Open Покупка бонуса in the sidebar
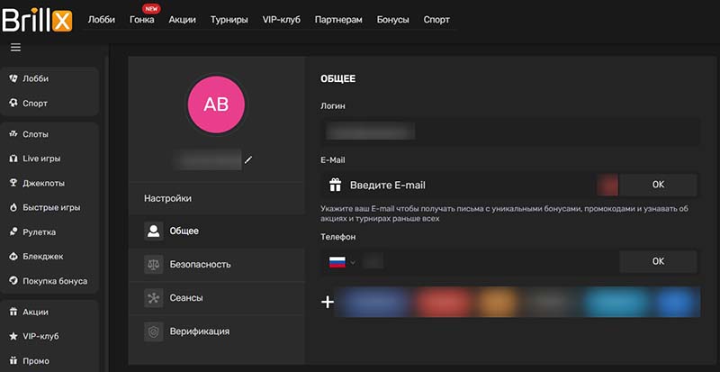The width and height of the screenshot is (720, 372). tap(54, 280)
